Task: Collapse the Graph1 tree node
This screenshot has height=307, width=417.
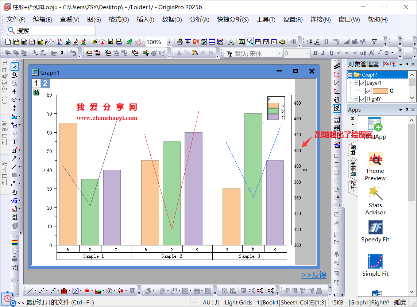Action: 350,75
